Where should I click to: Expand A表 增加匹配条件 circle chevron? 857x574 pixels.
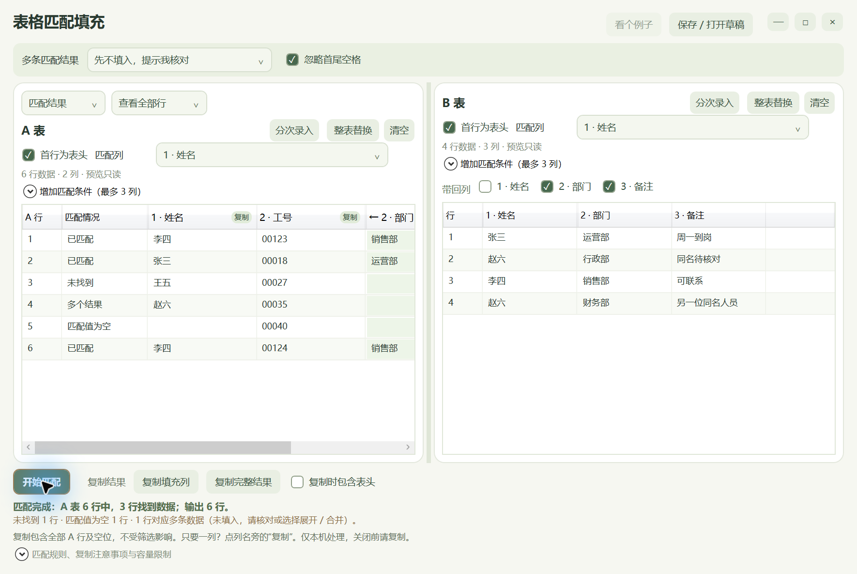[x=30, y=191]
